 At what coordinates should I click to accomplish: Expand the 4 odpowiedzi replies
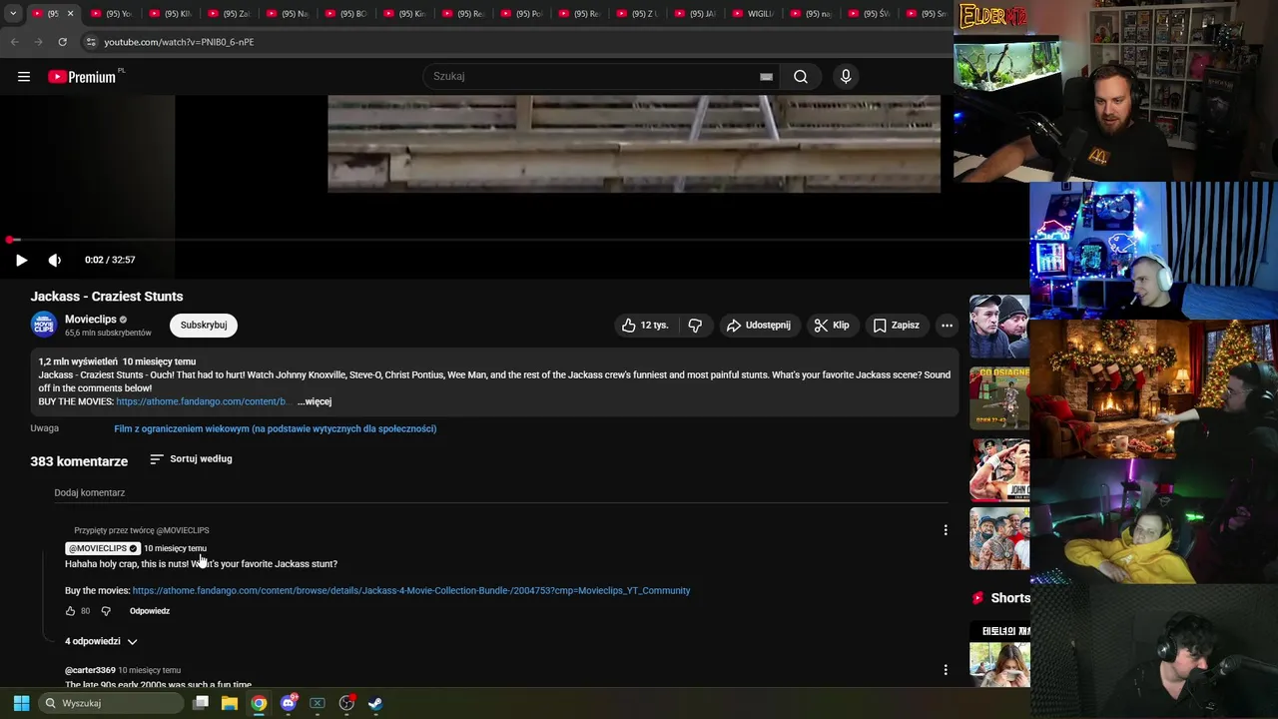pyautogui.click(x=101, y=641)
